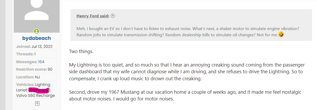Click 'Volvo S60 Recharge' vehicle text
The height and width of the screenshot is (110, 317).
pyautogui.click(x=36, y=96)
